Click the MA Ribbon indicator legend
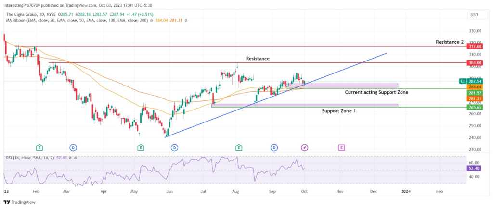The height and width of the screenshot is (208, 493). point(77,20)
